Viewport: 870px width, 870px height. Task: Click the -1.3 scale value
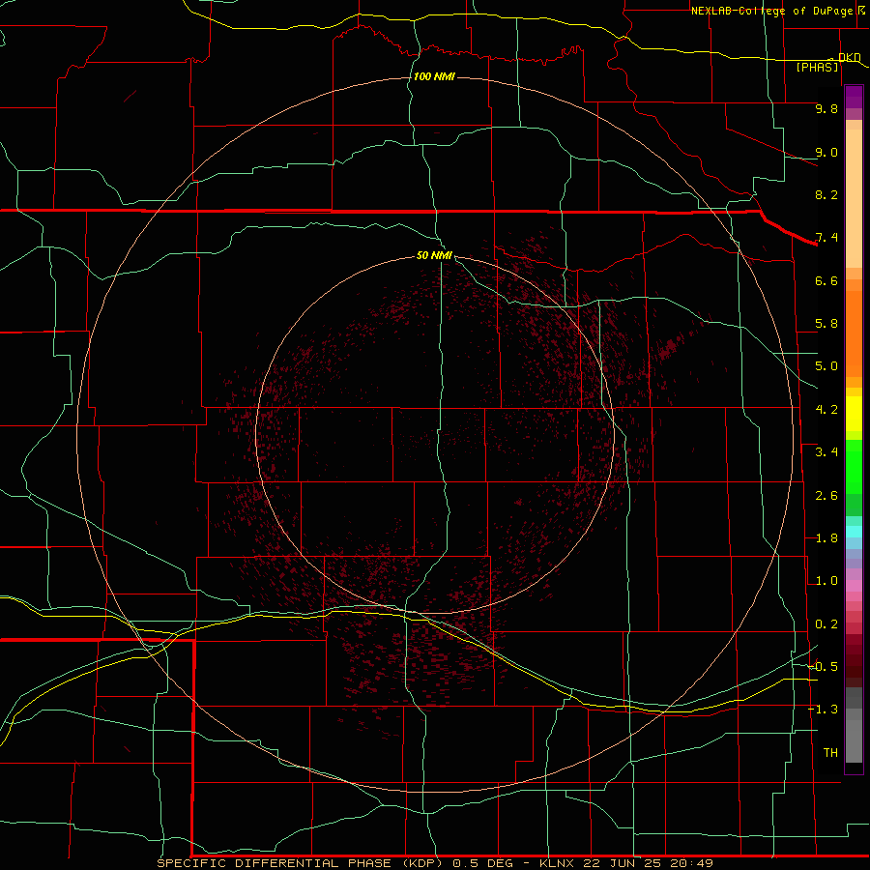824,710
